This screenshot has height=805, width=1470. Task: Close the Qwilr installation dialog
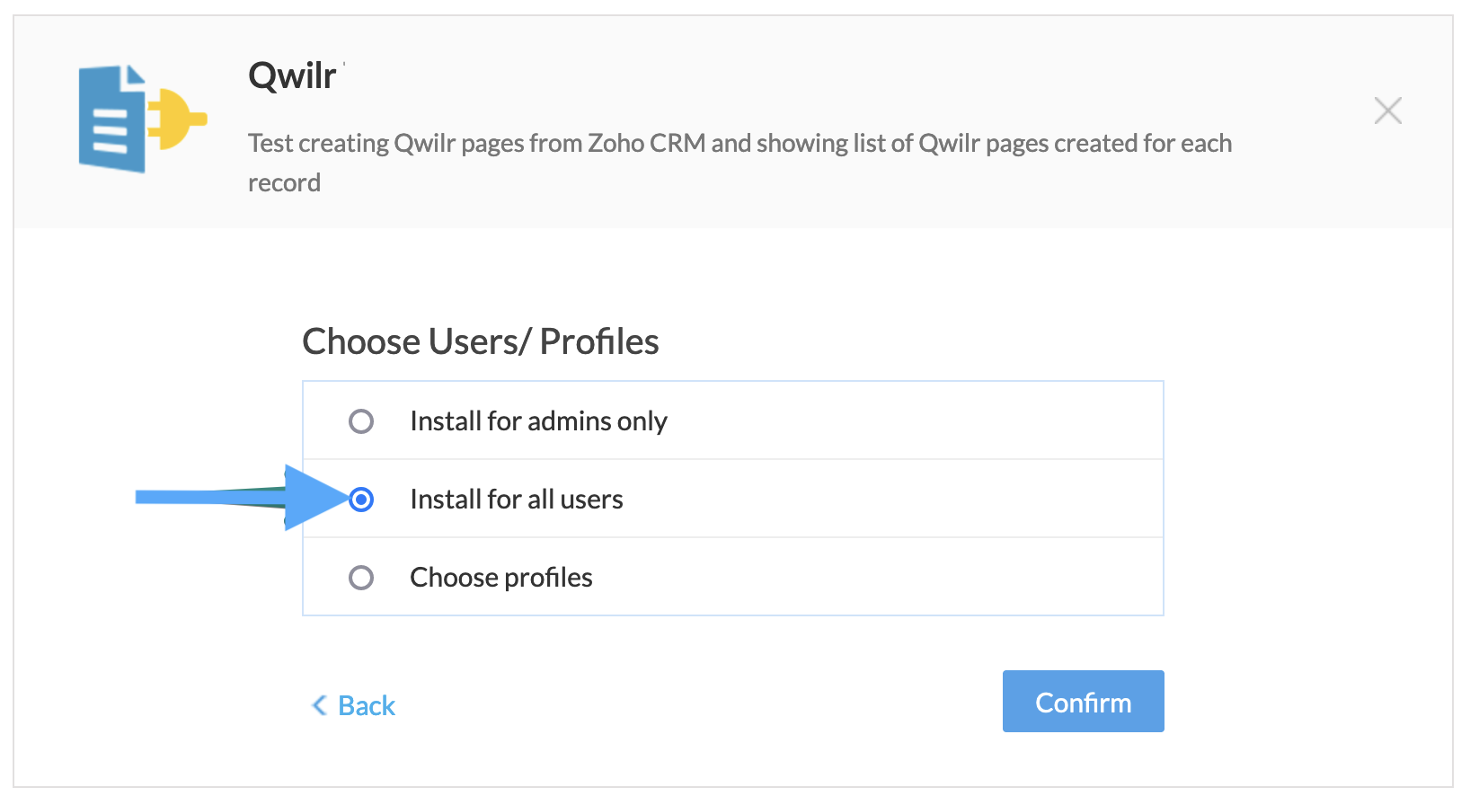(x=1387, y=111)
